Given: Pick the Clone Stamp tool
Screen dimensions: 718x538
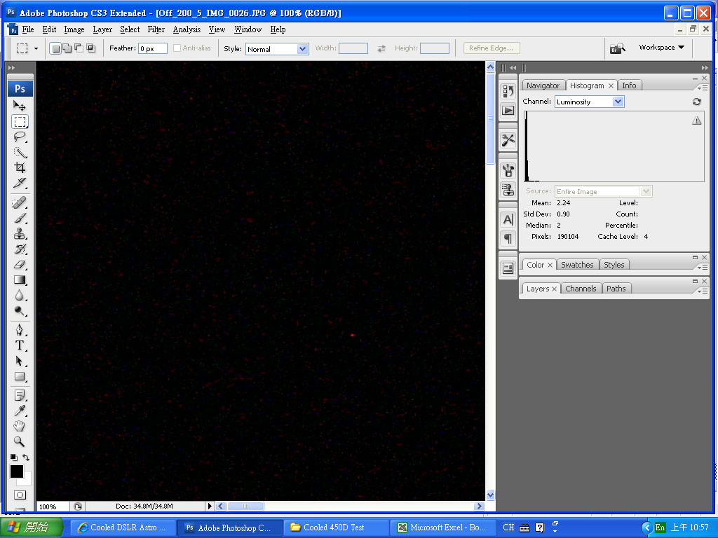Looking at the screenshot, I should 20,234.
